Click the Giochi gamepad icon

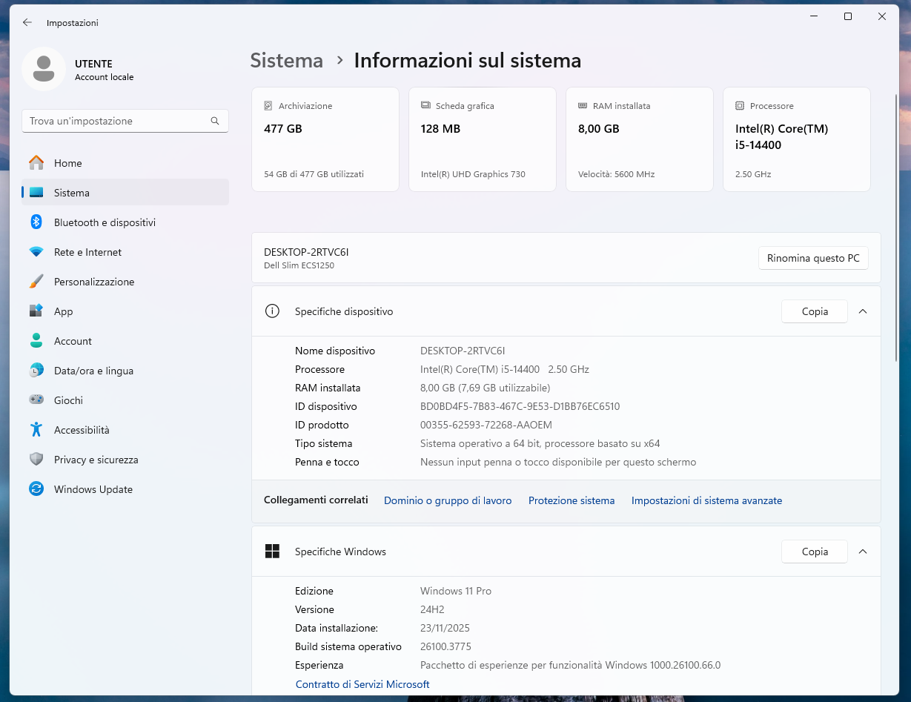(x=36, y=400)
